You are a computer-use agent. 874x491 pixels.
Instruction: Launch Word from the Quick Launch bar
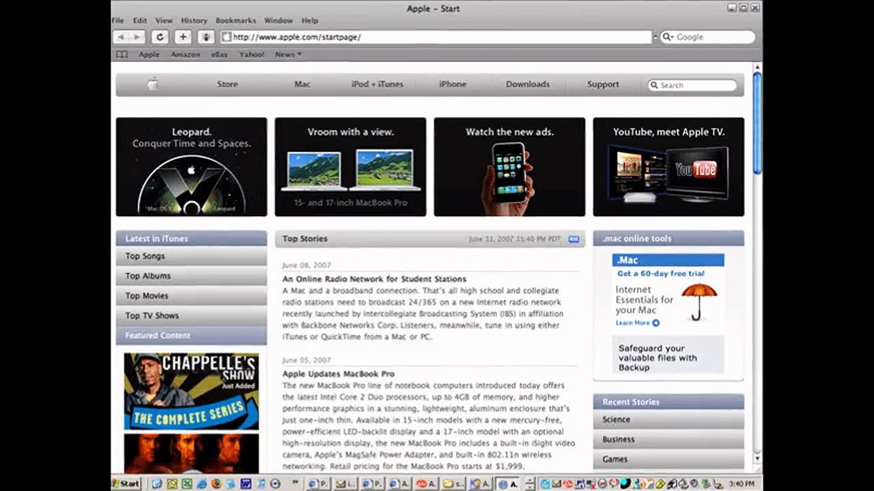tap(246, 484)
